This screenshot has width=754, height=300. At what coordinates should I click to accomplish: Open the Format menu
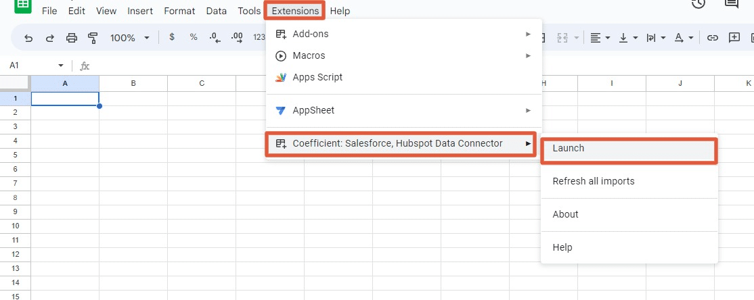click(x=179, y=11)
